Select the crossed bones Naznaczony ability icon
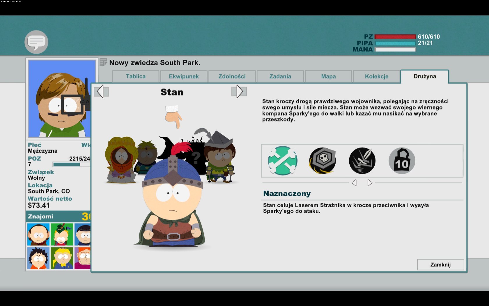The width and height of the screenshot is (489, 306). point(282,161)
